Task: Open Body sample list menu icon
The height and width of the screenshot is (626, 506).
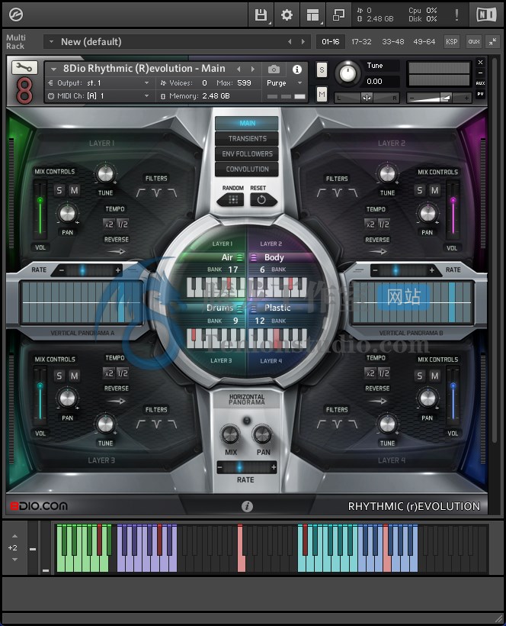Action: (x=254, y=257)
